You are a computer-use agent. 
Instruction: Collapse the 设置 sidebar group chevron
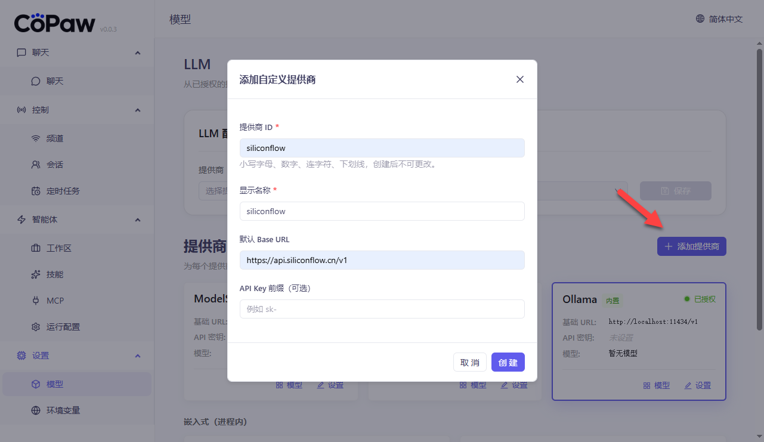point(138,356)
